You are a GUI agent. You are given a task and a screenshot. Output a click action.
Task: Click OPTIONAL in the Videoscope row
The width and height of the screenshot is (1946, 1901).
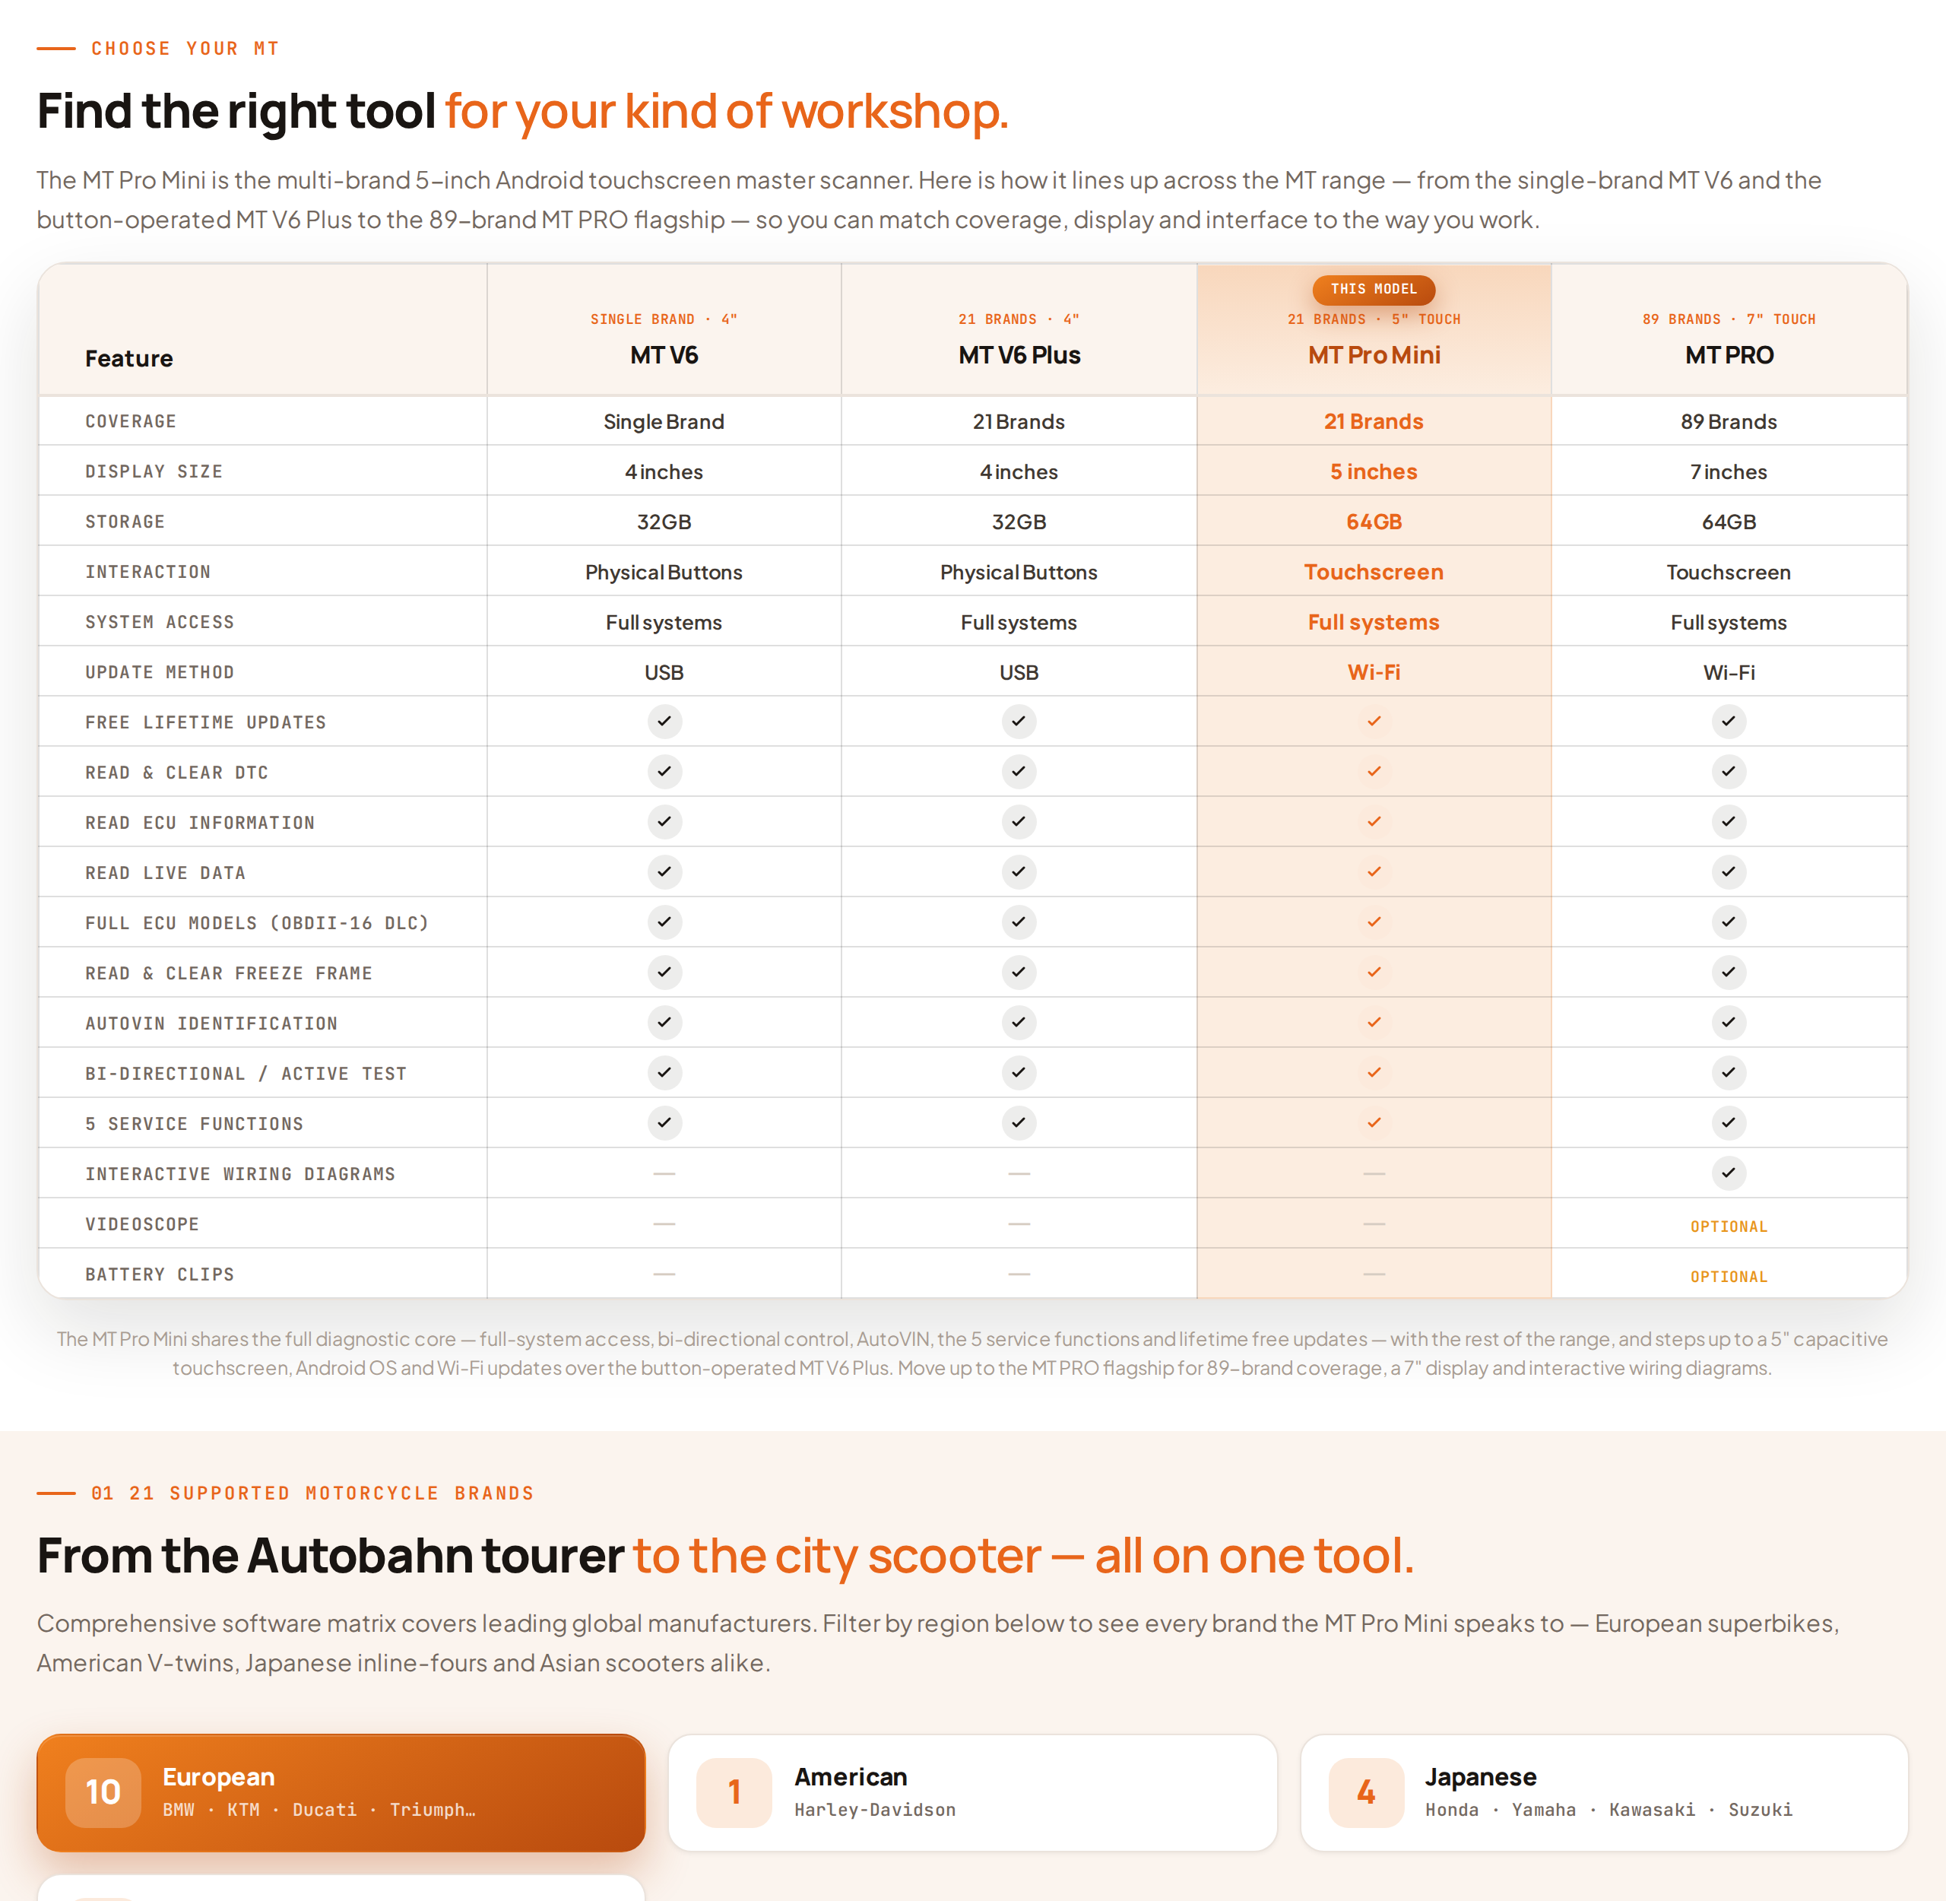coord(1729,1226)
